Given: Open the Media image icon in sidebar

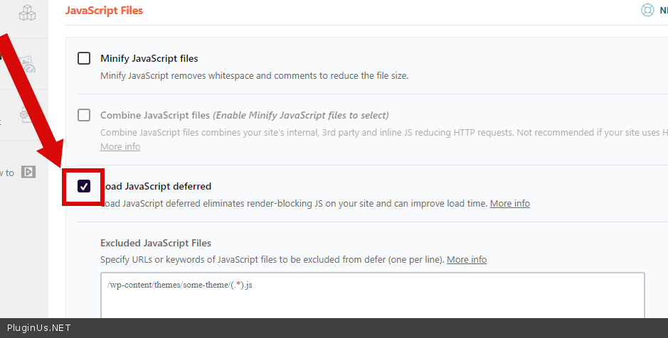Looking at the screenshot, I should pyautogui.click(x=28, y=65).
